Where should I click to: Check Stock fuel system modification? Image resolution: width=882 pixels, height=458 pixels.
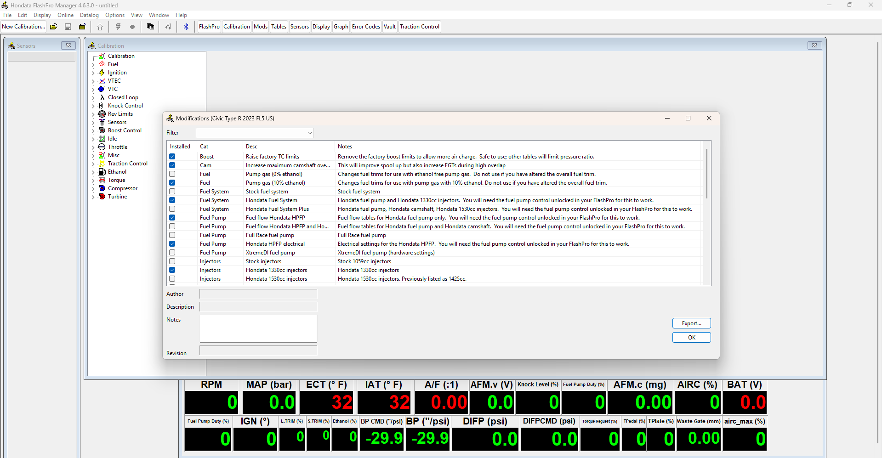pyautogui.click(x=172, y=192)
